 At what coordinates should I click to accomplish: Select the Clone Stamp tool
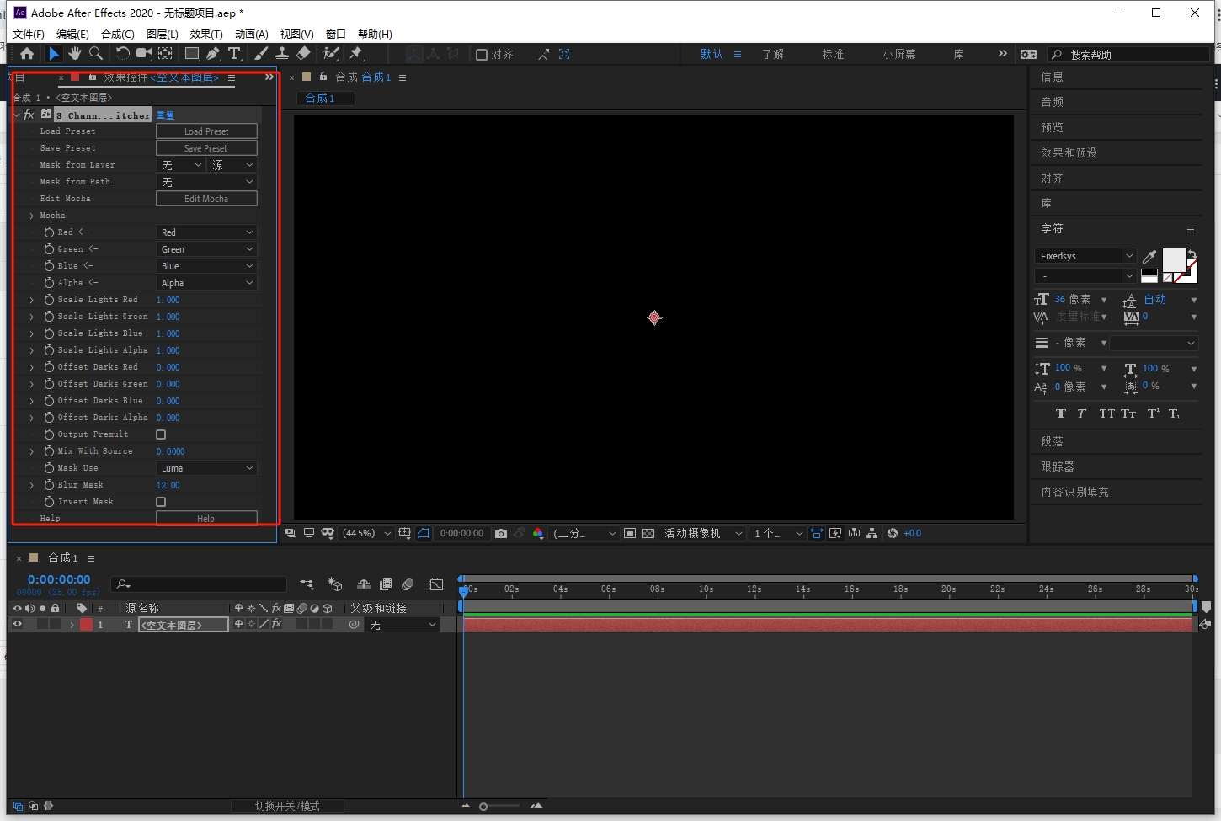pos(282,54)
